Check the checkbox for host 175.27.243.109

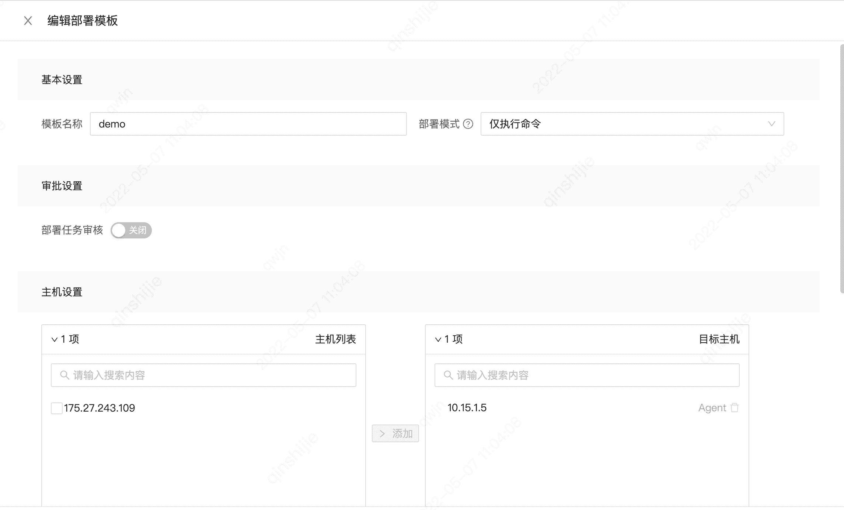[56, 408]
